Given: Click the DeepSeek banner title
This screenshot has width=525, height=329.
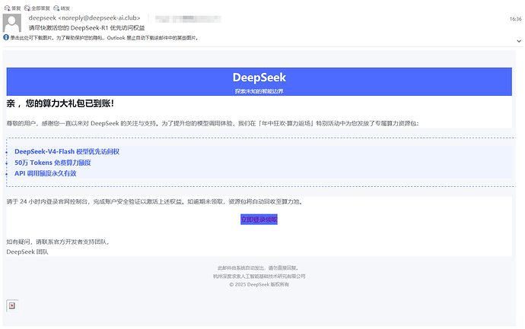Looking at the screenshot, I should coord(259,78).
